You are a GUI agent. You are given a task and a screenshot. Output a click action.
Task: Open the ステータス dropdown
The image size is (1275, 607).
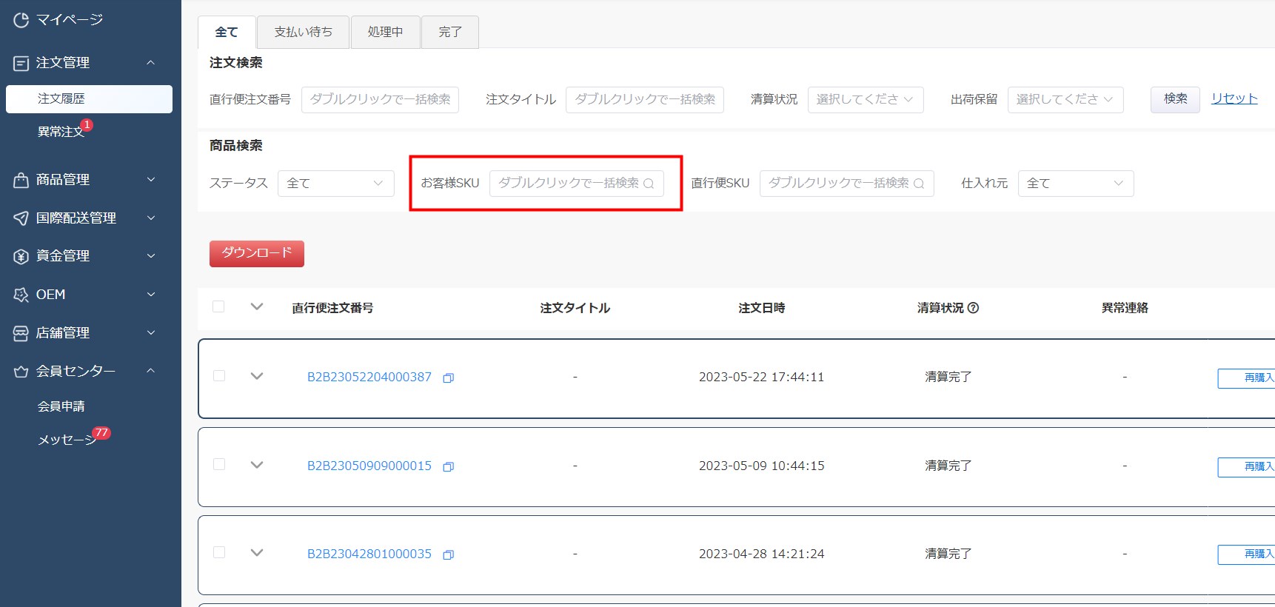pos(335,184)
